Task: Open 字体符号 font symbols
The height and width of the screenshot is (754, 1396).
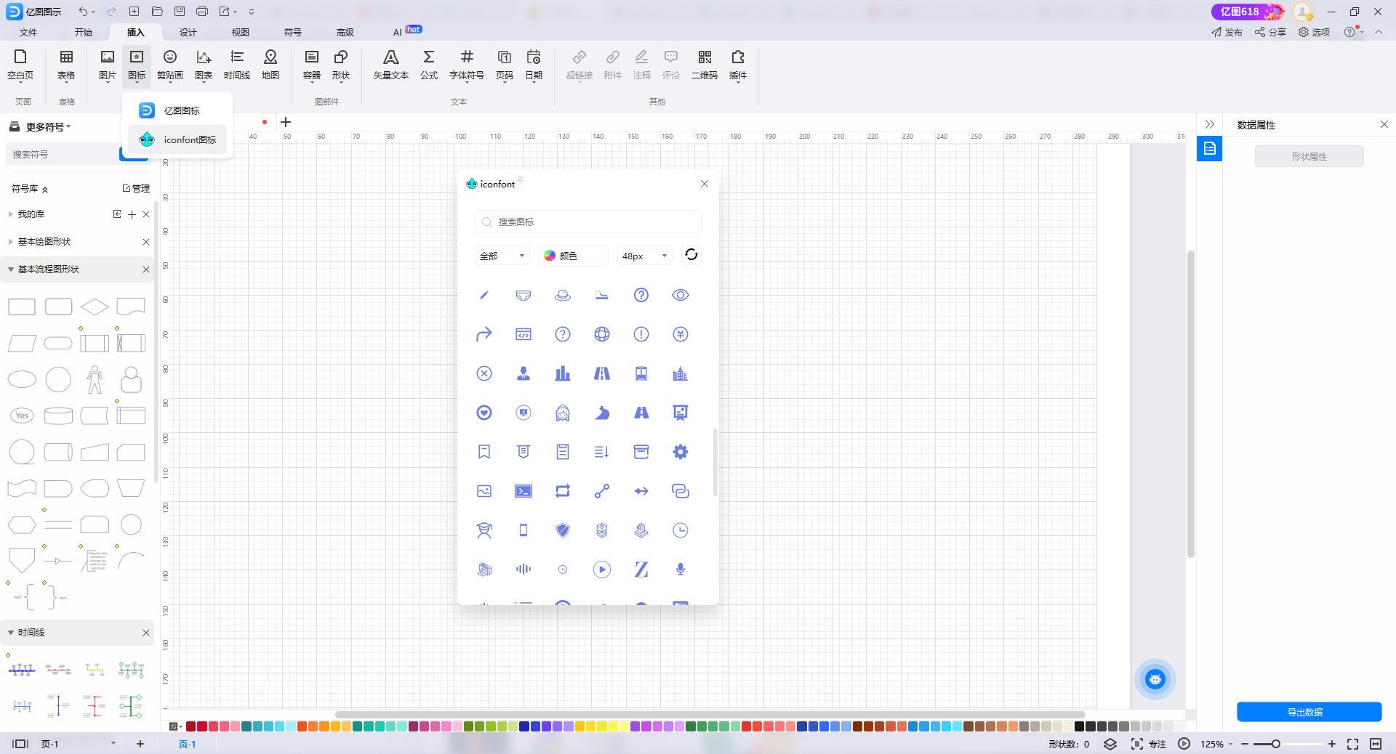Action: point(467,65)
